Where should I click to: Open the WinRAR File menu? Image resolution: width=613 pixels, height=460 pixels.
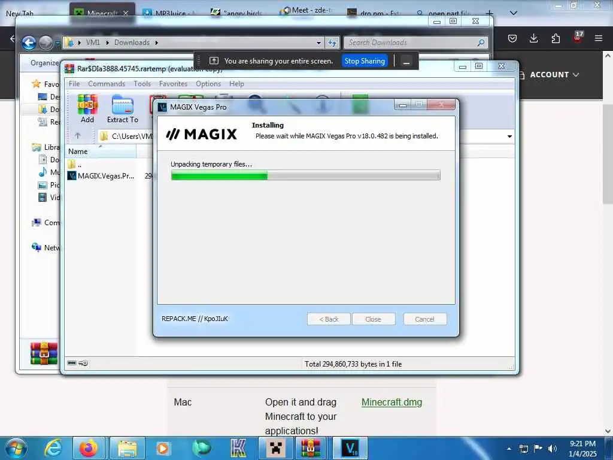[74, 84]
